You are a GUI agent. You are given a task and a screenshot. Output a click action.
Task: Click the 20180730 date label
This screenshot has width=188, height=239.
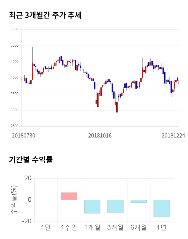pos(23,135)
